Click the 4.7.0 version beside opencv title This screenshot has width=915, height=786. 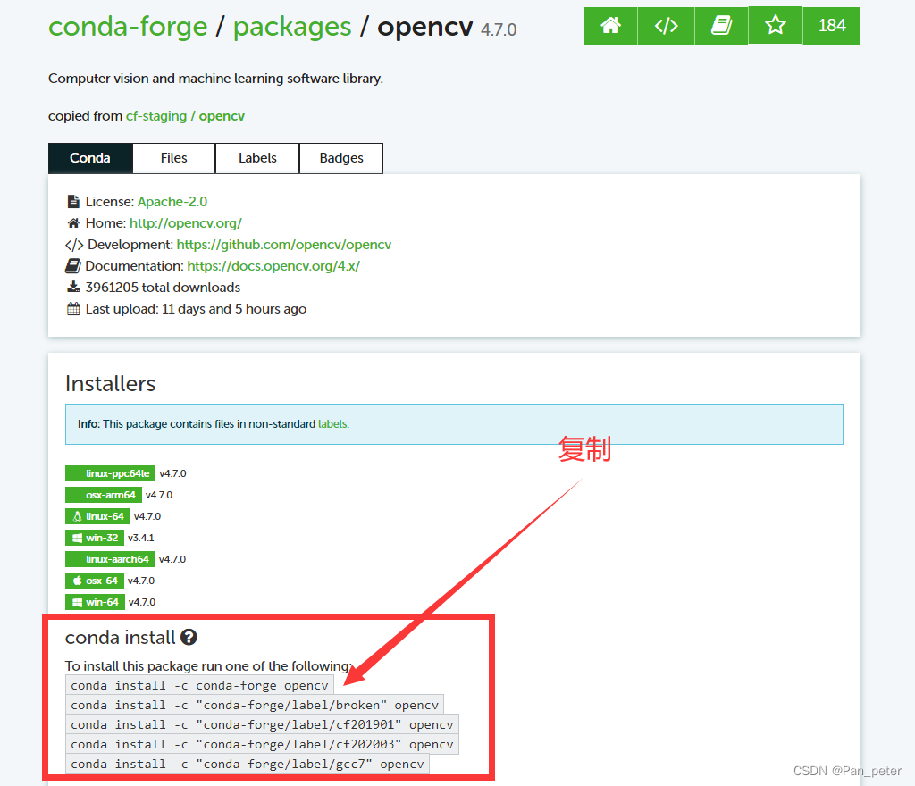499,29
